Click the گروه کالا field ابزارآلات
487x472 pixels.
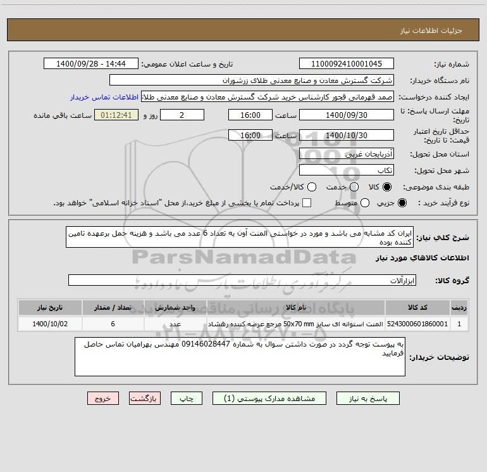point(242,280)
